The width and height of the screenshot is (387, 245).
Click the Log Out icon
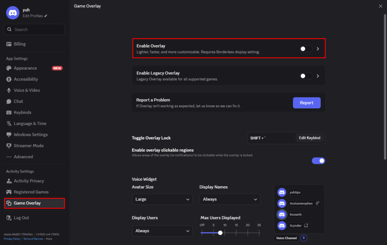click(x=9, y=218)
